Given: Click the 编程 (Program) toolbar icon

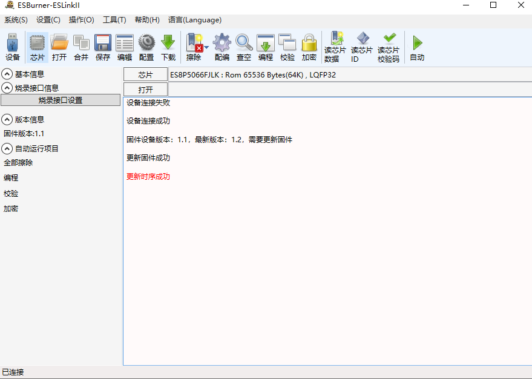Looking at the screenshot, I should point(266,47).
